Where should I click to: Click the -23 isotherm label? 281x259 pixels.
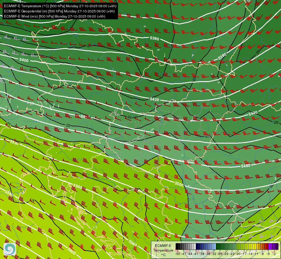click(x=207, y=136)
